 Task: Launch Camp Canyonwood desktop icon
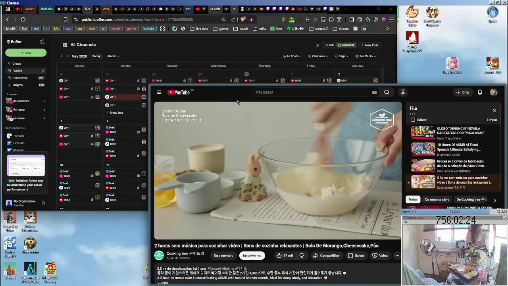click(412, 42)
